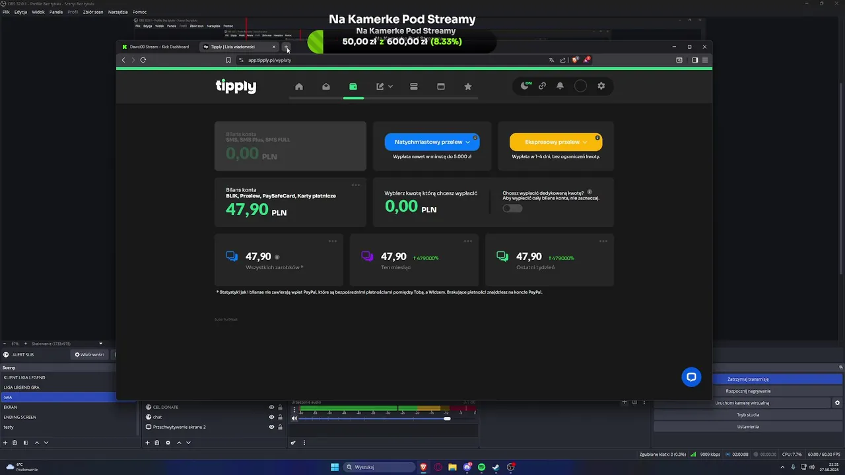Toggle the Tipply dark mode moon icon

[525, 86]
